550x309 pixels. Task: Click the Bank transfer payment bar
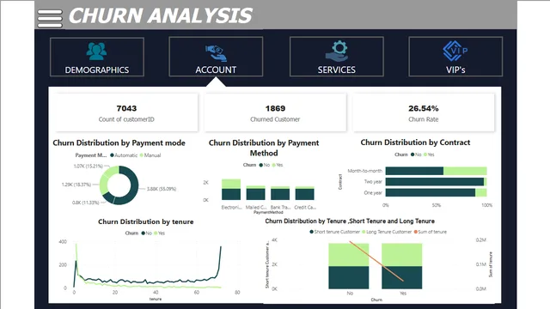280,193
